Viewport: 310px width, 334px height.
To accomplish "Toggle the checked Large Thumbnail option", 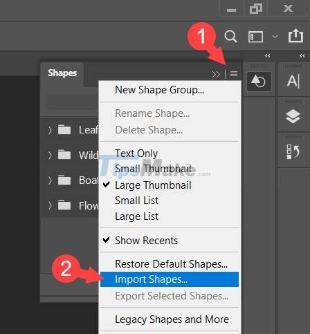I will tap(170, 185).
